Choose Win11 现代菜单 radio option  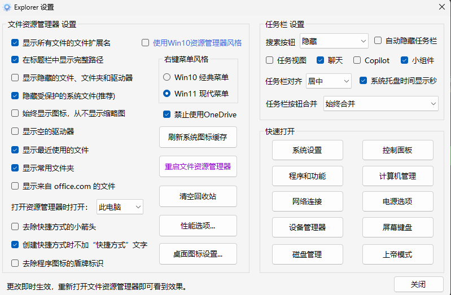pos(167,93)
